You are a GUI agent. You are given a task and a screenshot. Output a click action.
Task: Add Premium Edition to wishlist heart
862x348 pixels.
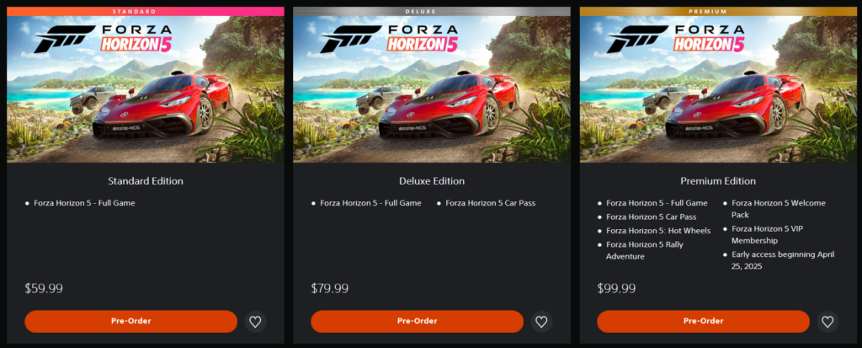click(828, 322)
